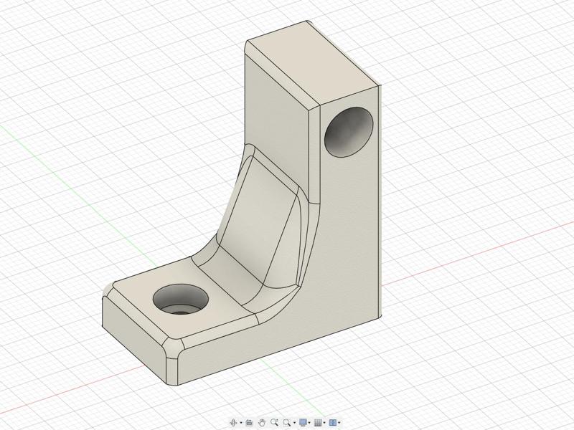The height and width of the screenshot is (430, 574).
Task: Click the Viewports icon
Action: [x=334, y=421]
